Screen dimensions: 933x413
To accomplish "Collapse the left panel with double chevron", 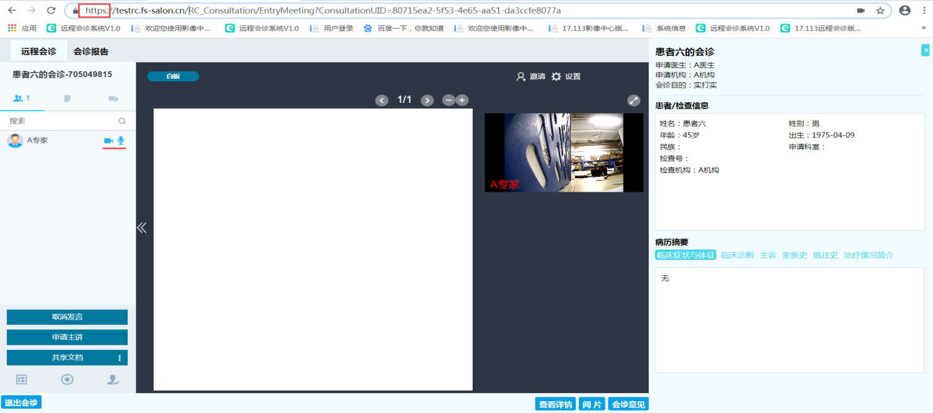I will coord(141,228).
